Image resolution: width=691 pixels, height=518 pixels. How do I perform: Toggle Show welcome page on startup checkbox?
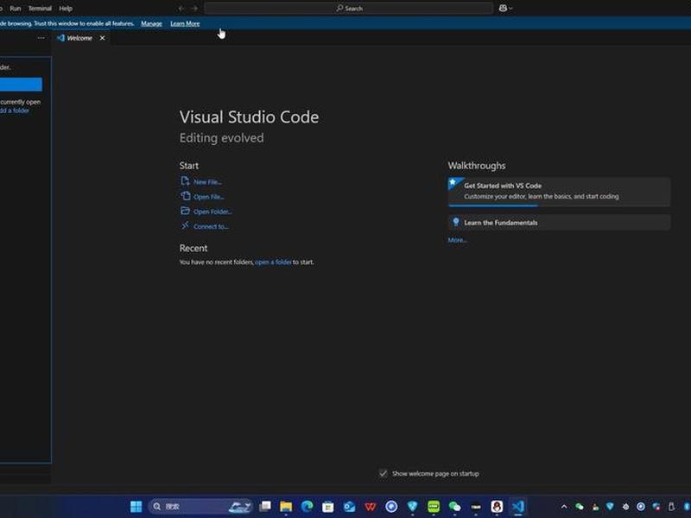pyautogui.click(x=383, y=473)
